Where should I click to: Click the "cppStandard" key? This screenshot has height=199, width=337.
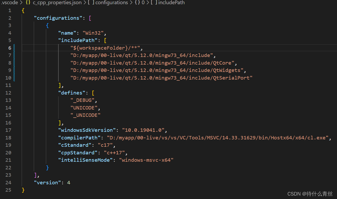coord(78,153)
